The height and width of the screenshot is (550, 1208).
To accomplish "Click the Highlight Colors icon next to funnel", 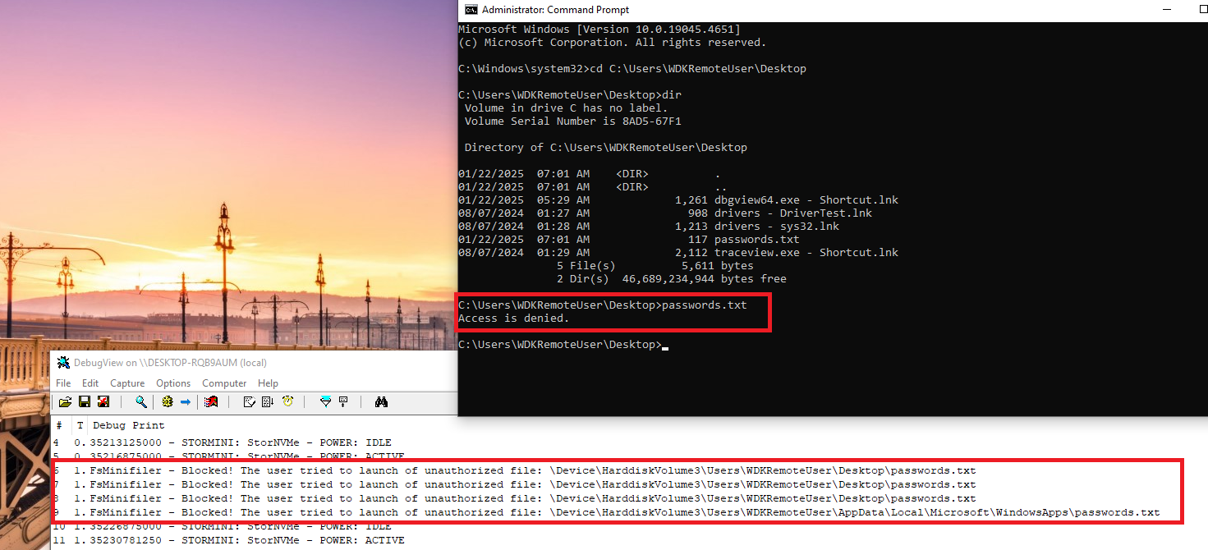I will click(x=343, y=401).
